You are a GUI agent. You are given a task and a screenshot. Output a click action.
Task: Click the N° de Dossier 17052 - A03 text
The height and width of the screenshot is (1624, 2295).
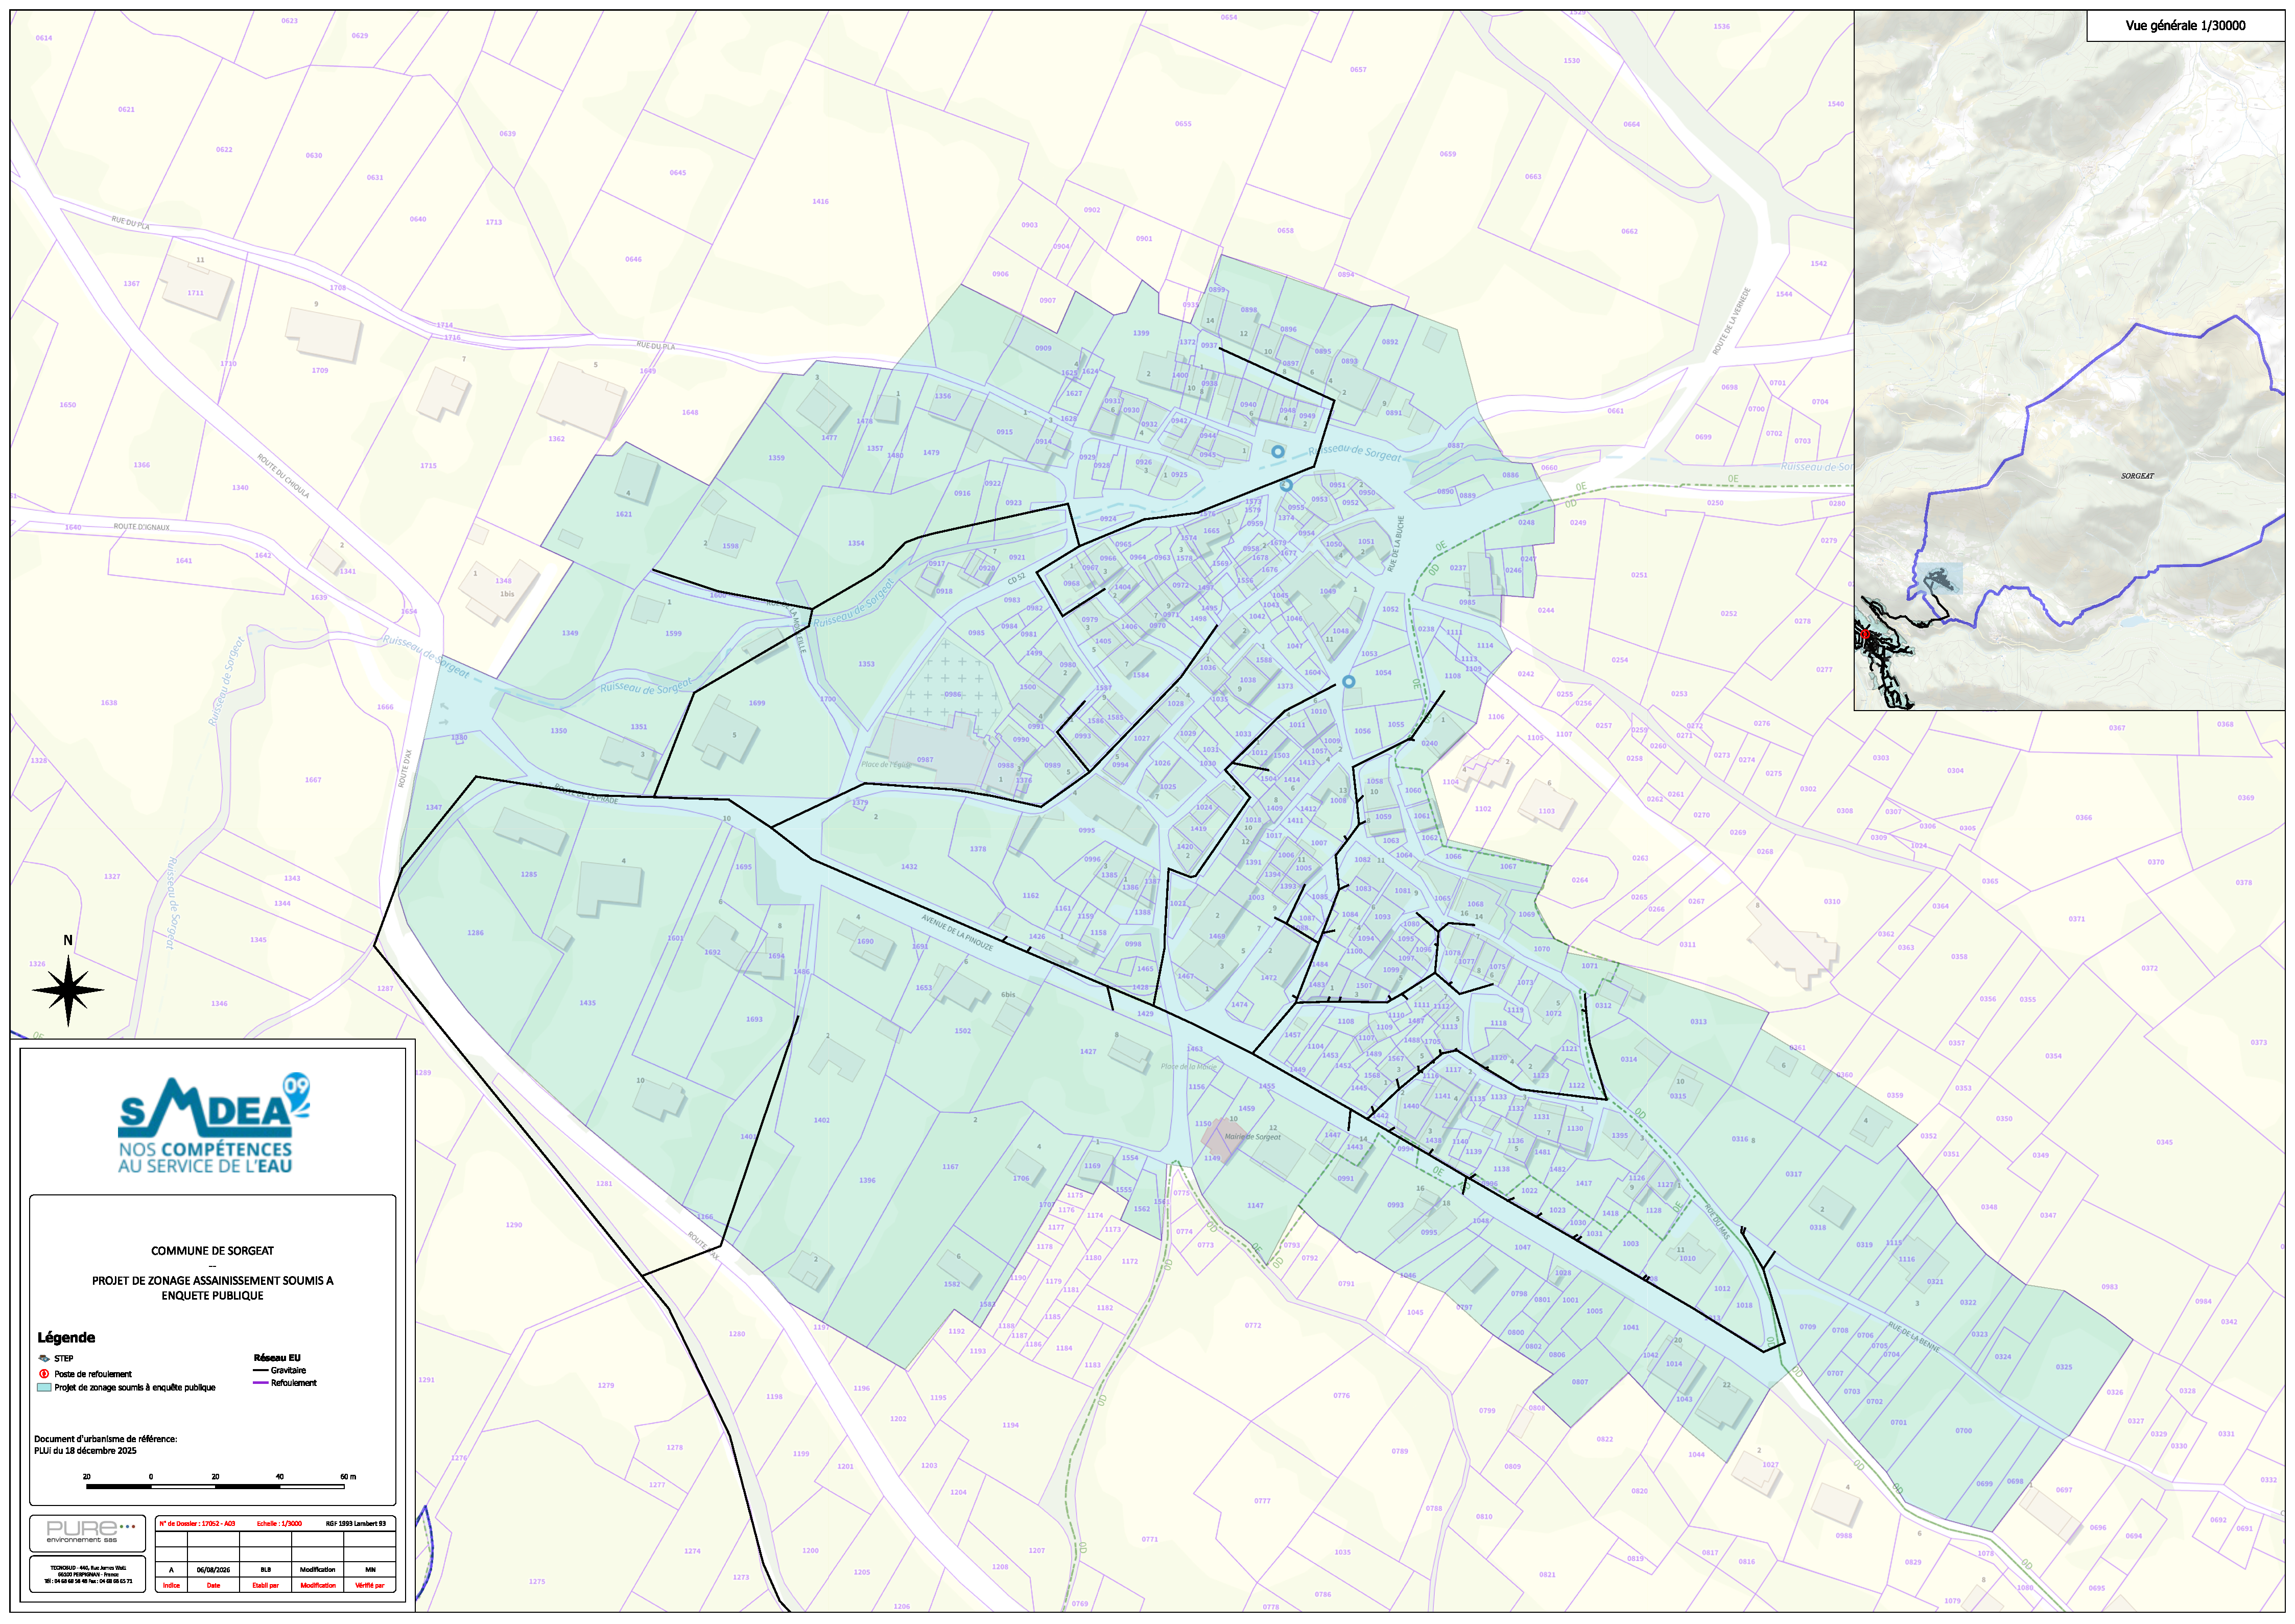[x=197, y=1524]
